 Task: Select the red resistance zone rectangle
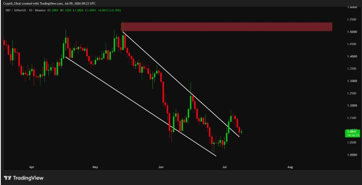click(x=227, y=27)
